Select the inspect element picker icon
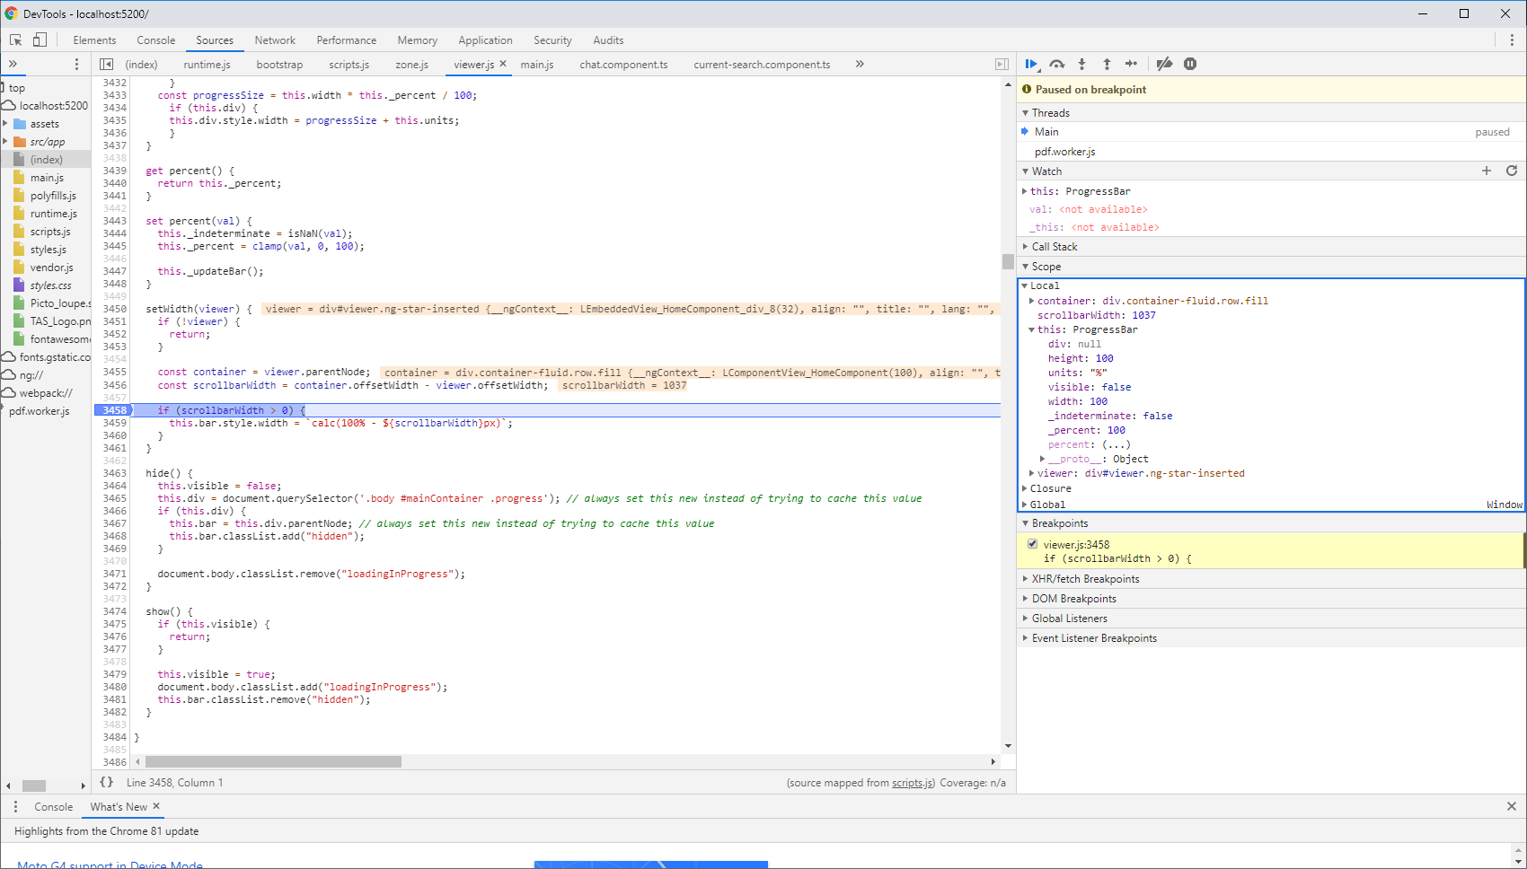 point(16,39)
